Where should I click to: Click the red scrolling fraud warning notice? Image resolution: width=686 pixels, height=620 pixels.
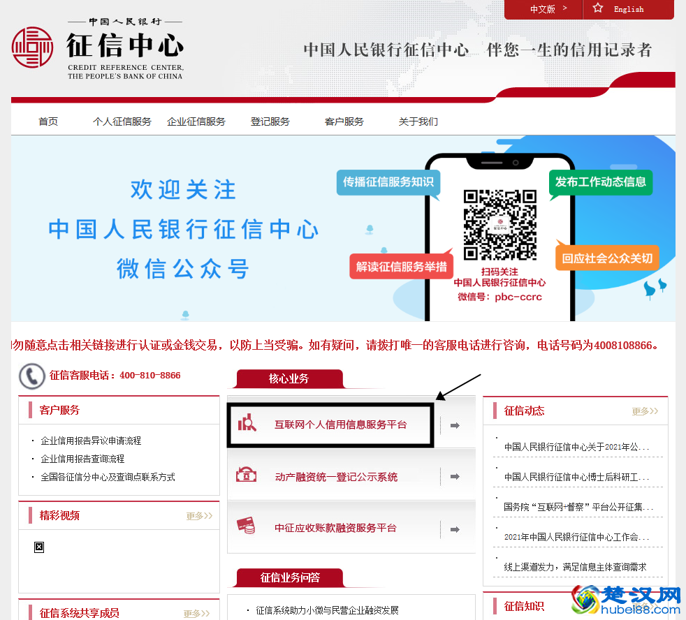[335, 346]
